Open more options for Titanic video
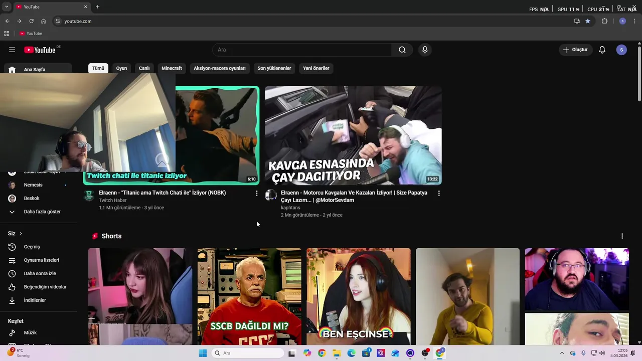Viewport: 642px width, 361px height. click(257, 193)
